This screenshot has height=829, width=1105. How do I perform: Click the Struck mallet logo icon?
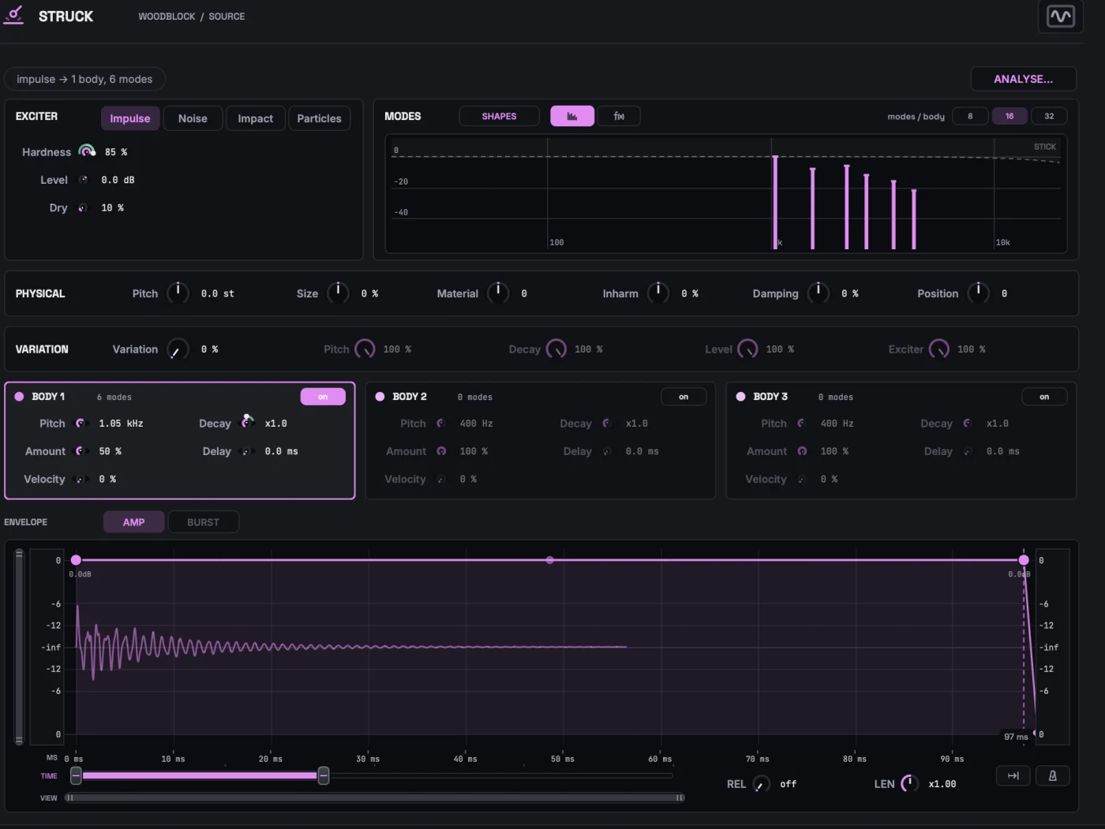pos(14,16)
